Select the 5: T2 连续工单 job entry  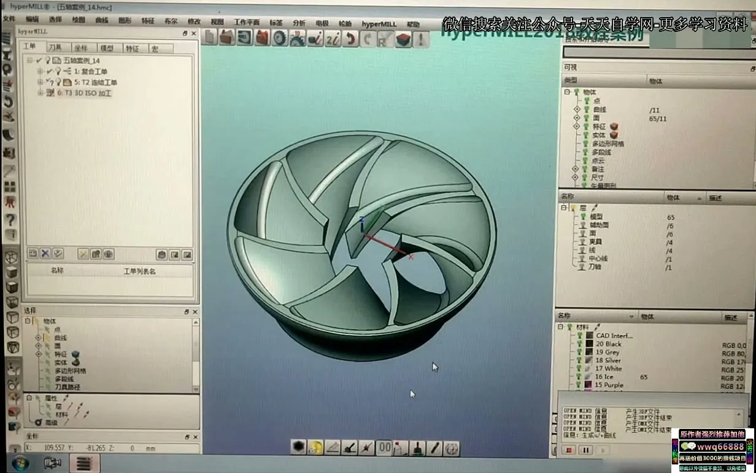point(95,82)
